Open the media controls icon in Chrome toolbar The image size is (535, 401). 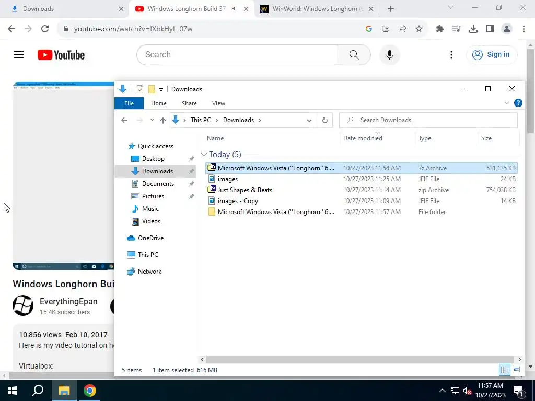pos(457,29)
